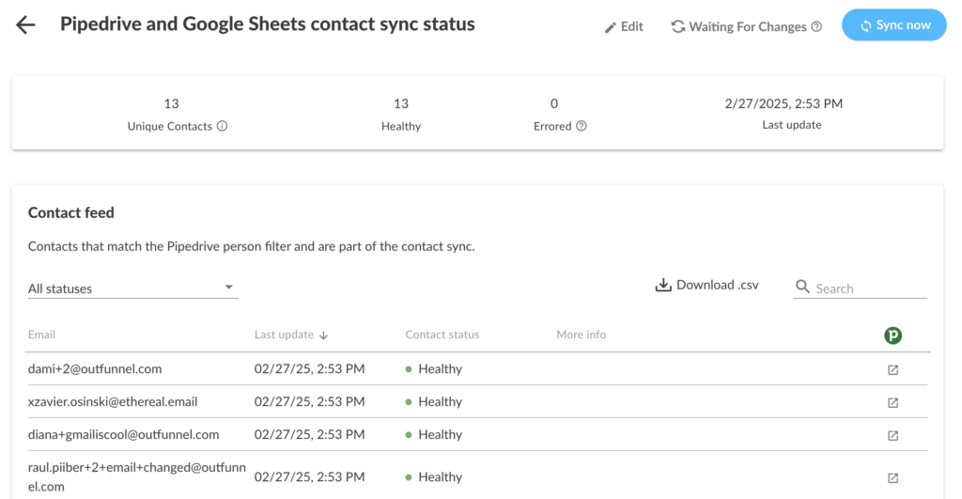Open dami+2@outfunnel.com in Pipedrive via external link
This screenshot has height=499, width=962.
tap(892, 369)
